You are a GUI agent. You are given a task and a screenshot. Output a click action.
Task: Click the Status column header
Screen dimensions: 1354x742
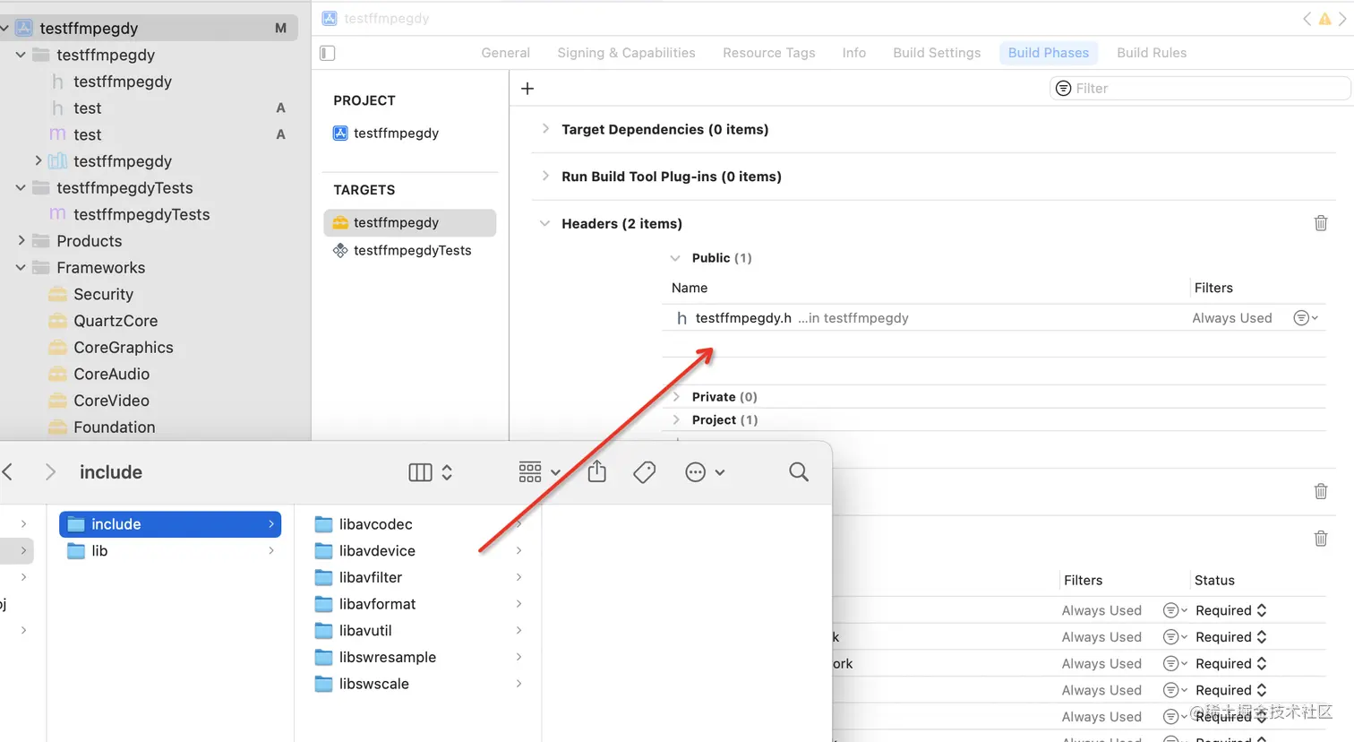pyautogui.click(x=1214, y=581)
